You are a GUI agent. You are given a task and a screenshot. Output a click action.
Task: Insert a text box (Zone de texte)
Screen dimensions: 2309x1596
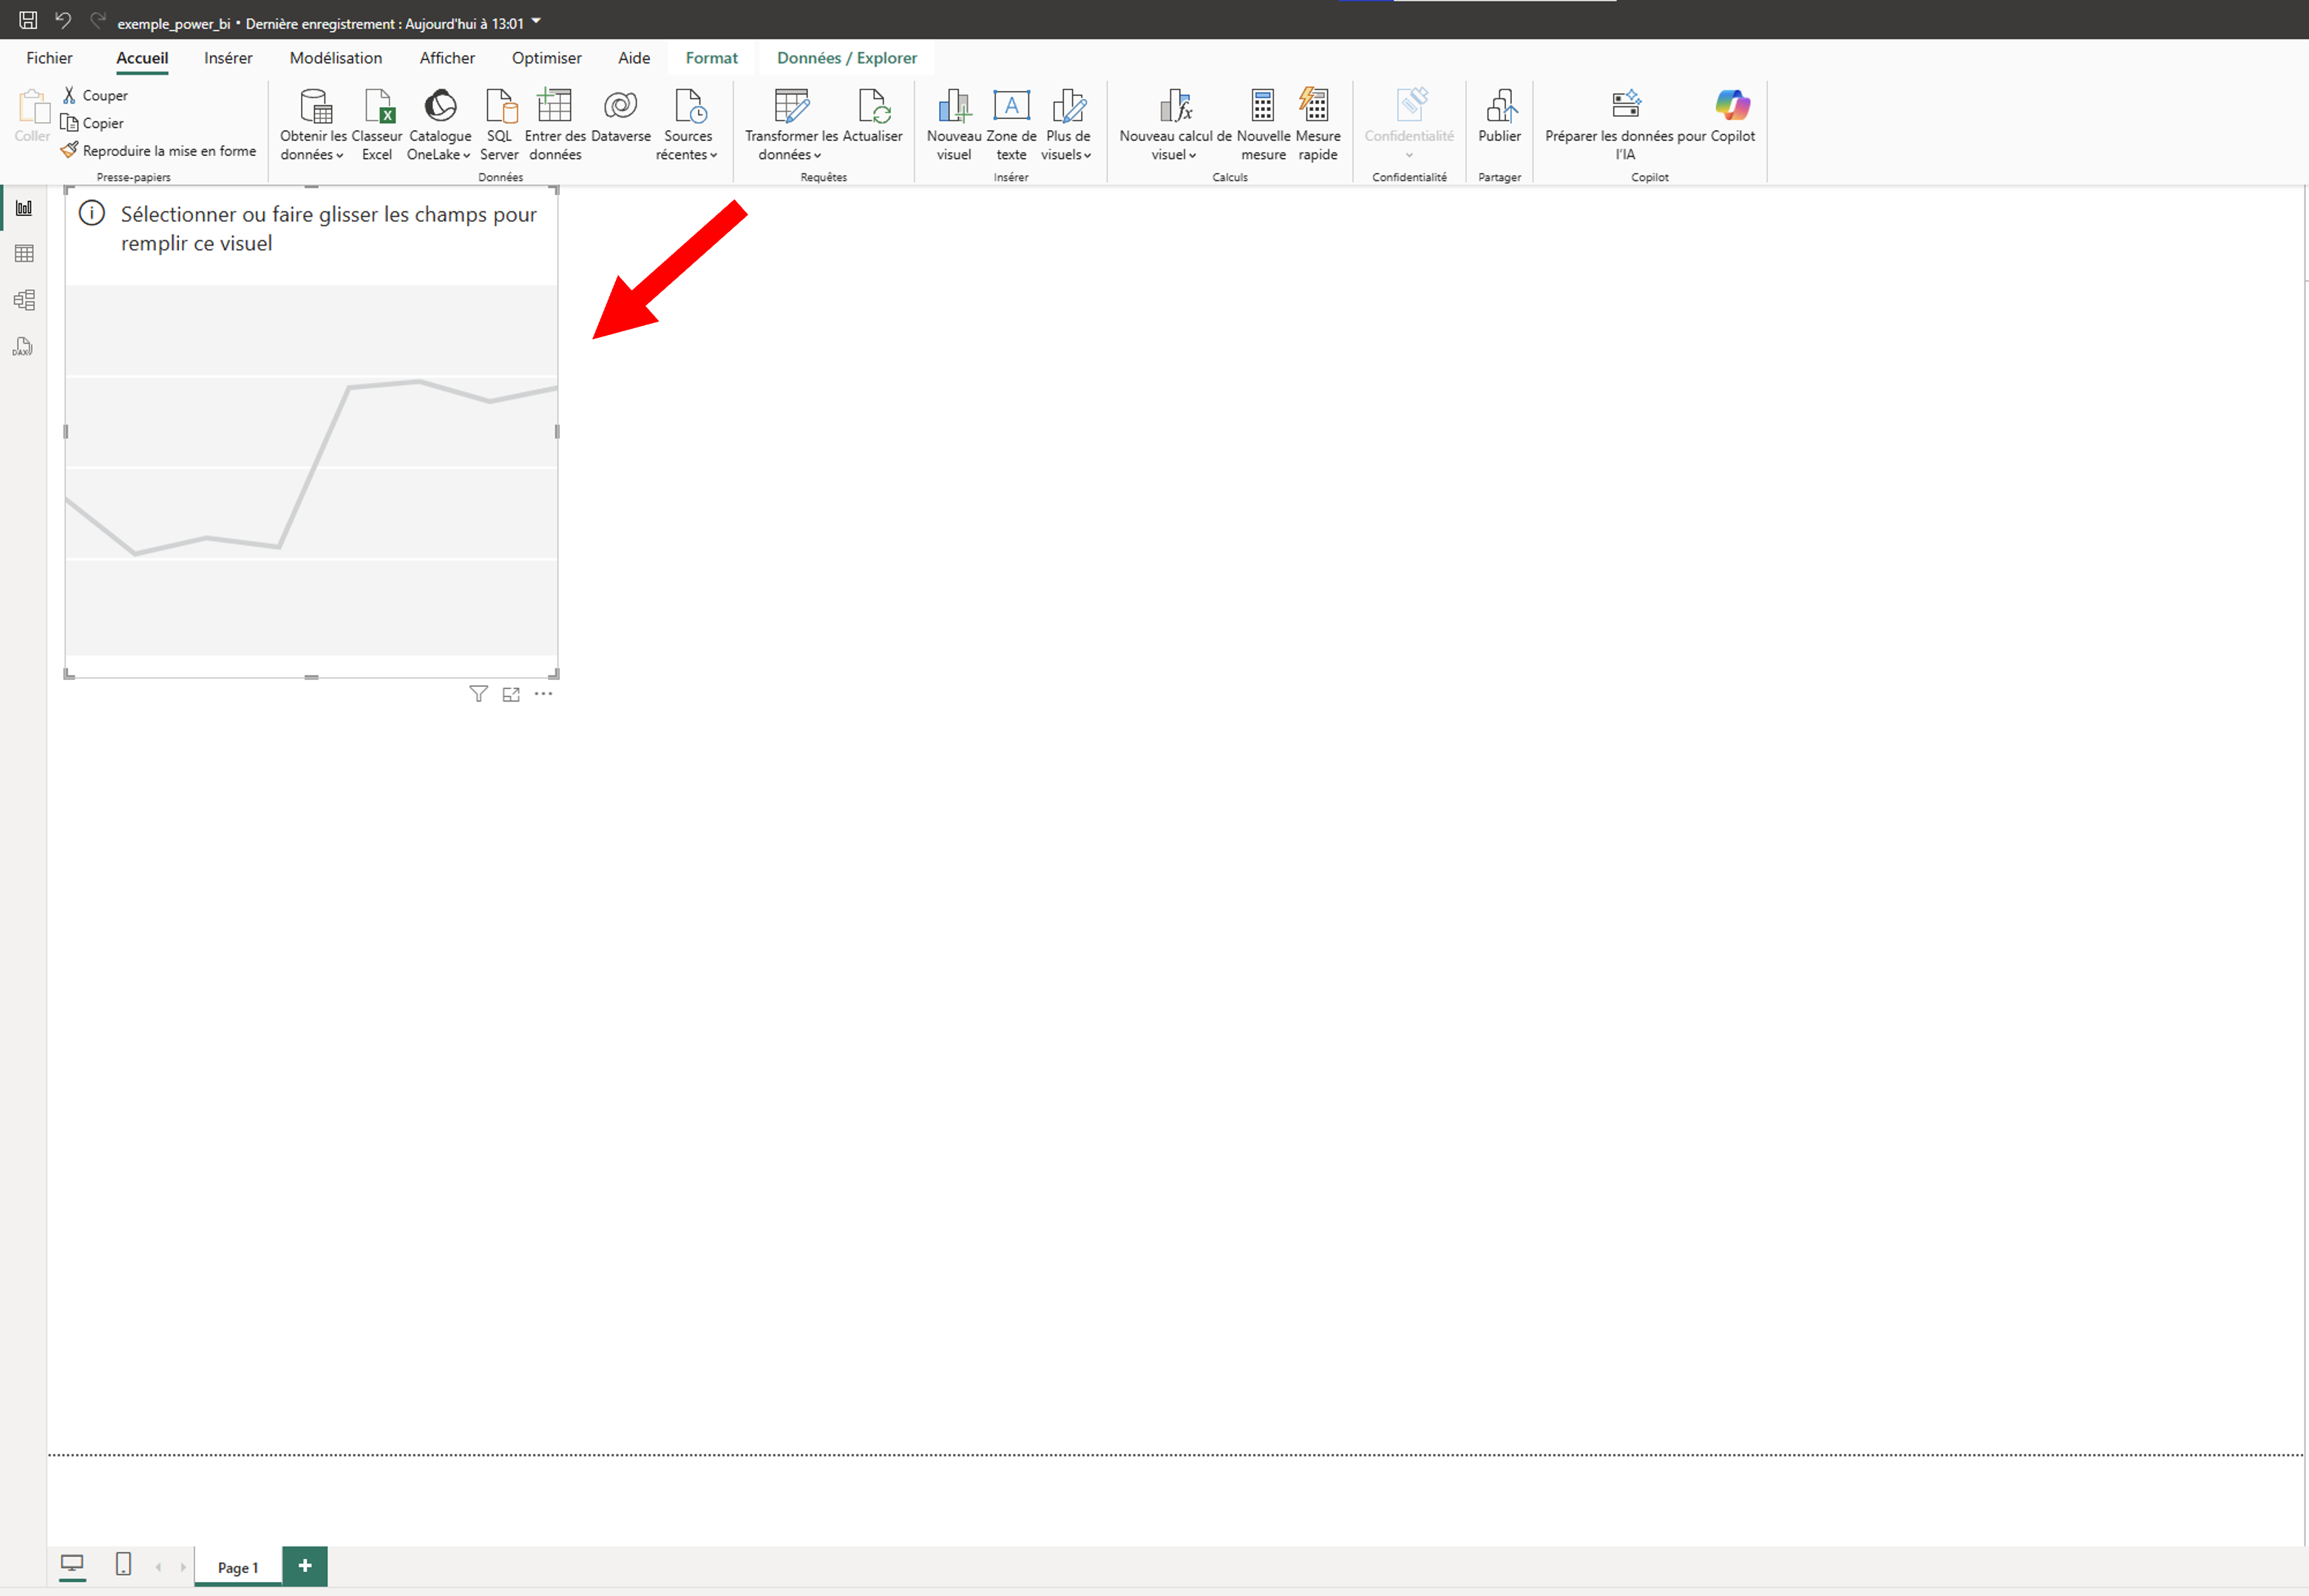click(x=1011, y=106)
